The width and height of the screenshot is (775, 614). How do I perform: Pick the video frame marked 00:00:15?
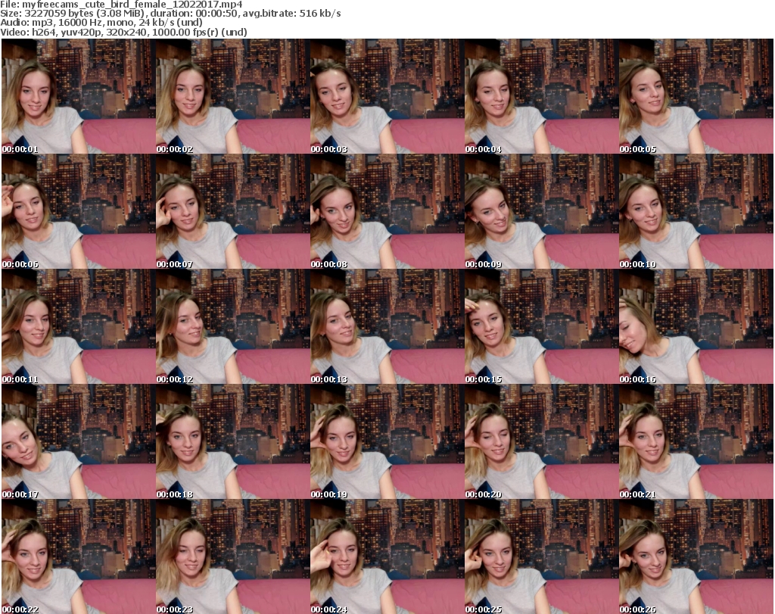[x=541, y=327]
